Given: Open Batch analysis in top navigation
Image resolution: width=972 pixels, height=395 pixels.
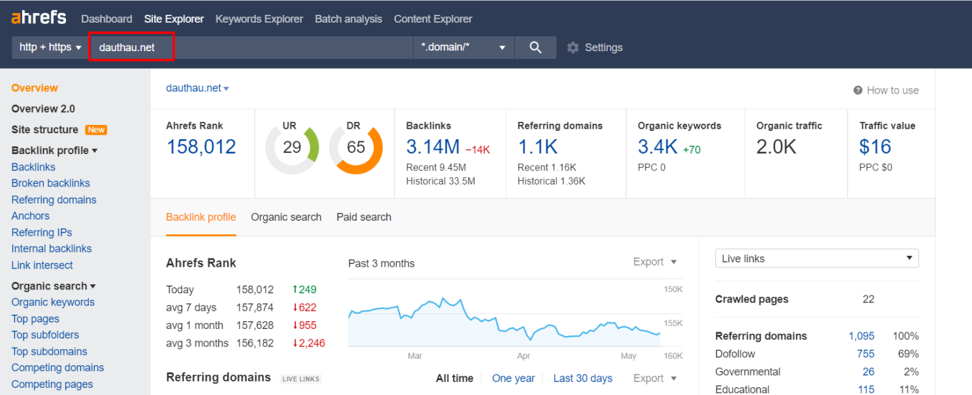Looking at the screenshot, I should point(349,19).
